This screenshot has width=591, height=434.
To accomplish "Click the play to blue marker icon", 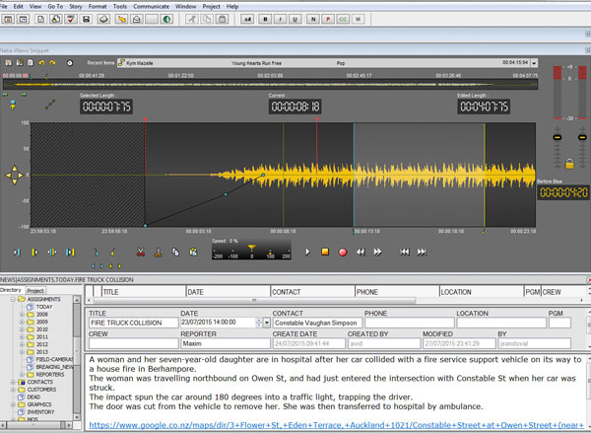I will [17, 253].
